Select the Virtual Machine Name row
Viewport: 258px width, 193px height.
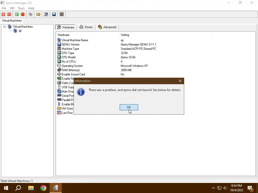click(x=135, y=40)
